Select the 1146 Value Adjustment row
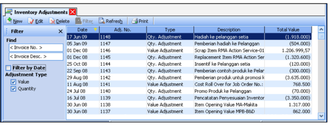The width and height of the screenshot is (331, 126). [189, 51]
